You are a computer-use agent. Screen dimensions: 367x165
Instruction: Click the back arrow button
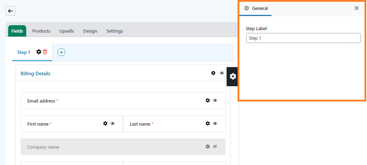(10, 11)
